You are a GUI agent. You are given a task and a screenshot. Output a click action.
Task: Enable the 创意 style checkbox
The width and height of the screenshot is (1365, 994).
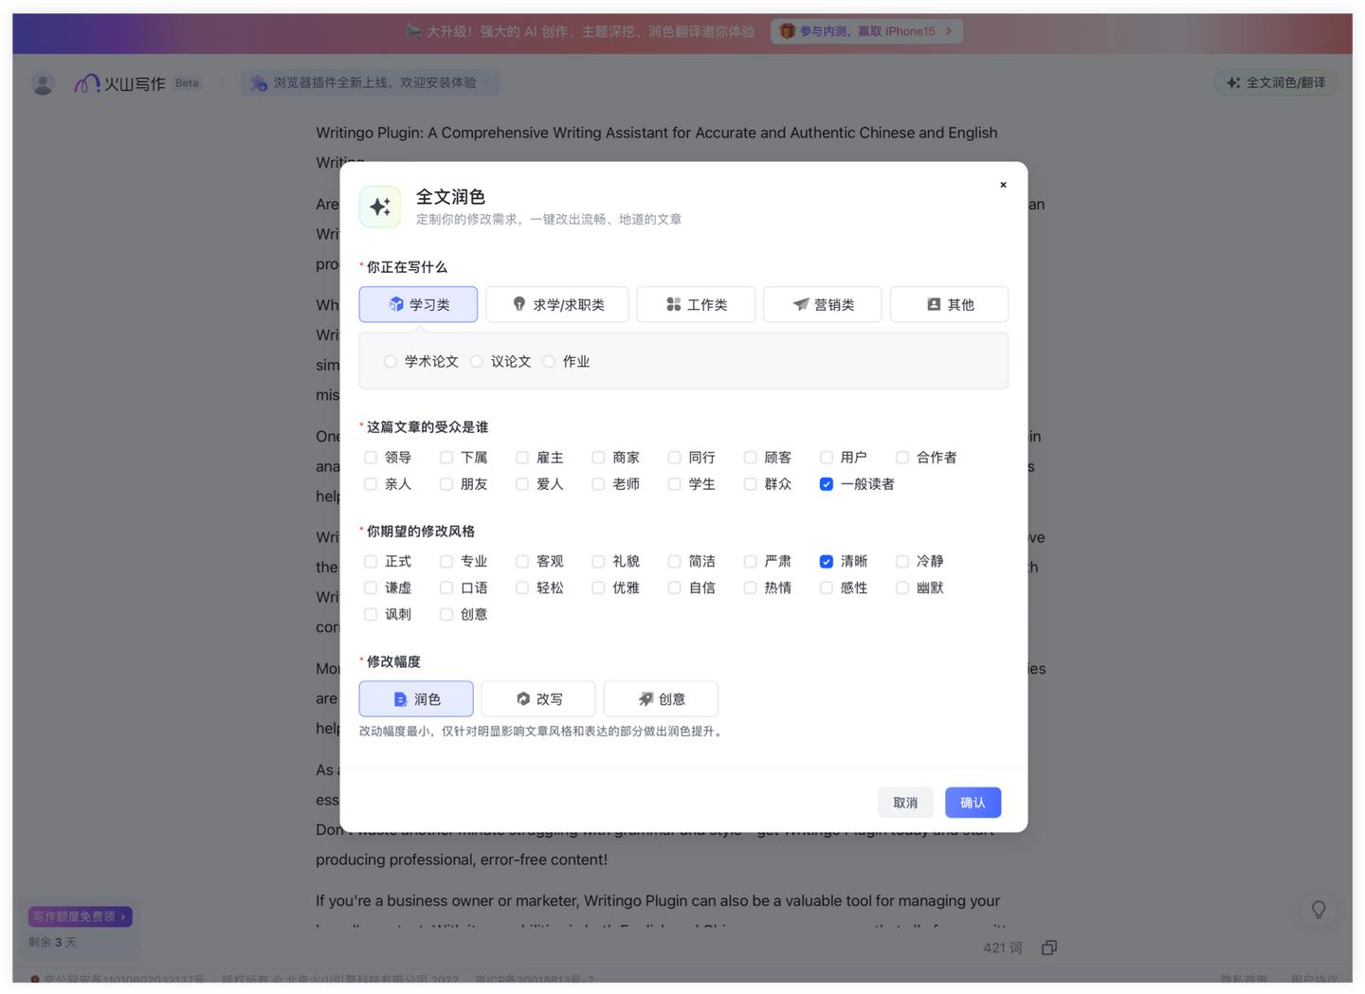click(446, 615)
